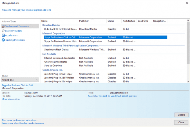Image resolution: width=190 pixels, height=127 pixels.
Task: Sort by the Publisher column header
Action: pos(92,21)
